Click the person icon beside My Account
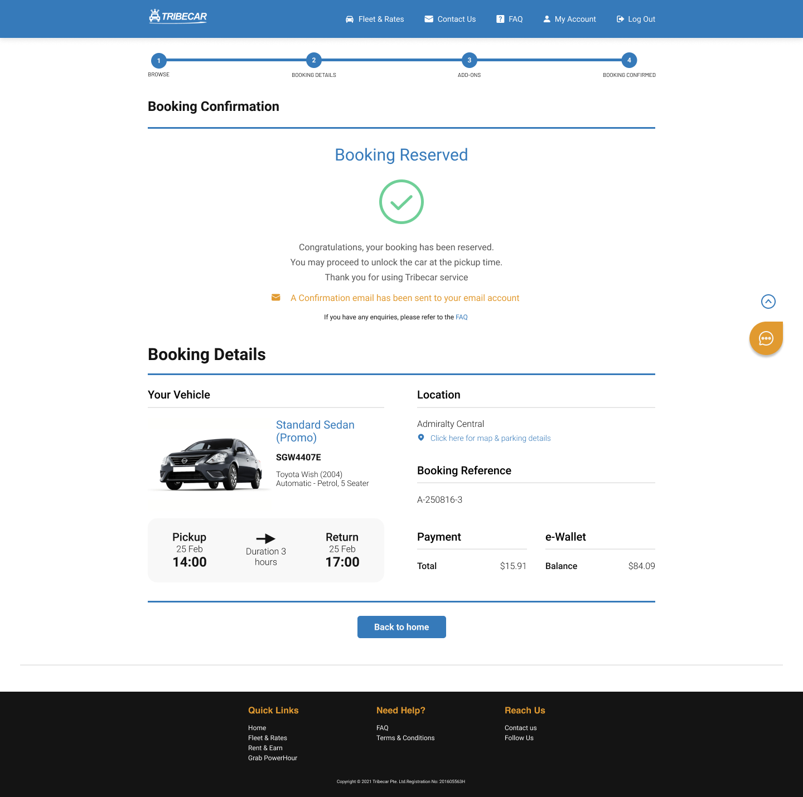803x797 pixels. click(x=547, y=19)
